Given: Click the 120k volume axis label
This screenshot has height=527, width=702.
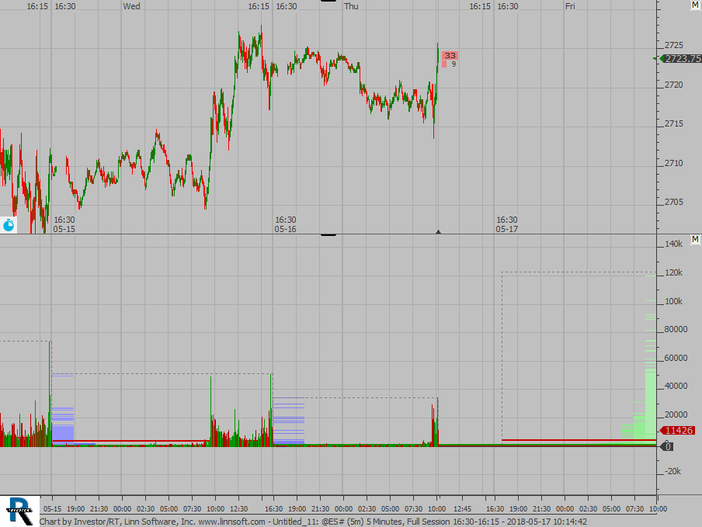Looking at the screenshot, I should tap(673, 272).
